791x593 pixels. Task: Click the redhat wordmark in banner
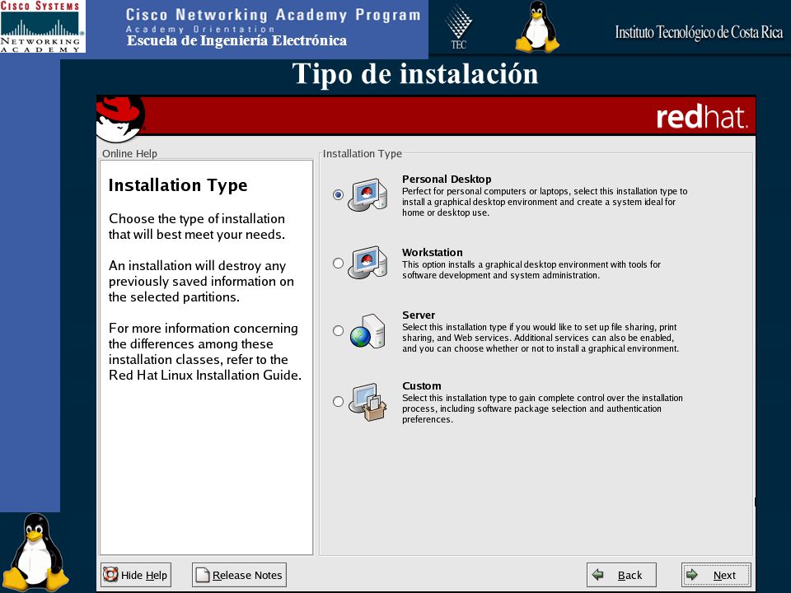(702, 117)
